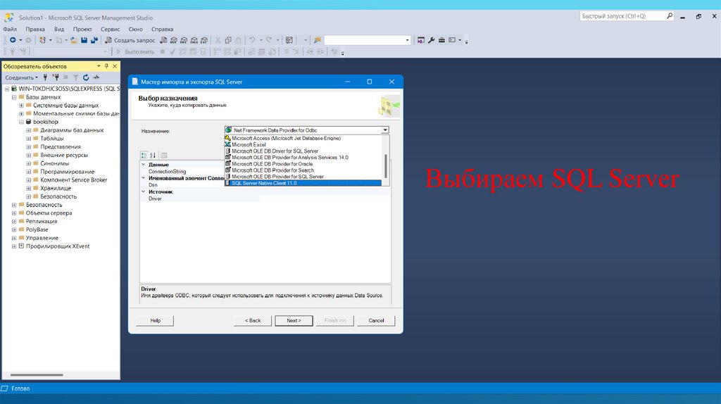Click the Создать запрос toolbar button

130,40
